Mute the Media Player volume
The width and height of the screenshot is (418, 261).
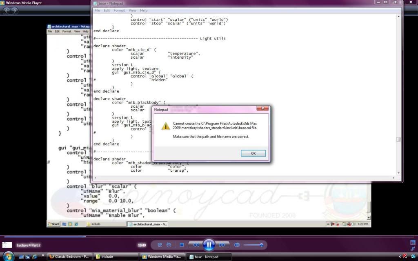point(237,245)
